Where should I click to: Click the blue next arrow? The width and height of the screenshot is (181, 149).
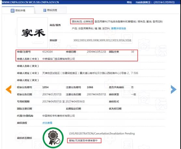[174, 89]
